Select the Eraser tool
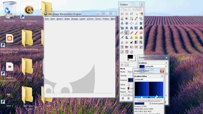203x114 pixels. pos(141,33)
